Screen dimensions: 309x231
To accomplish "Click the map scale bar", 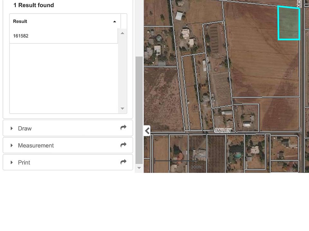I will coord(175,161).
